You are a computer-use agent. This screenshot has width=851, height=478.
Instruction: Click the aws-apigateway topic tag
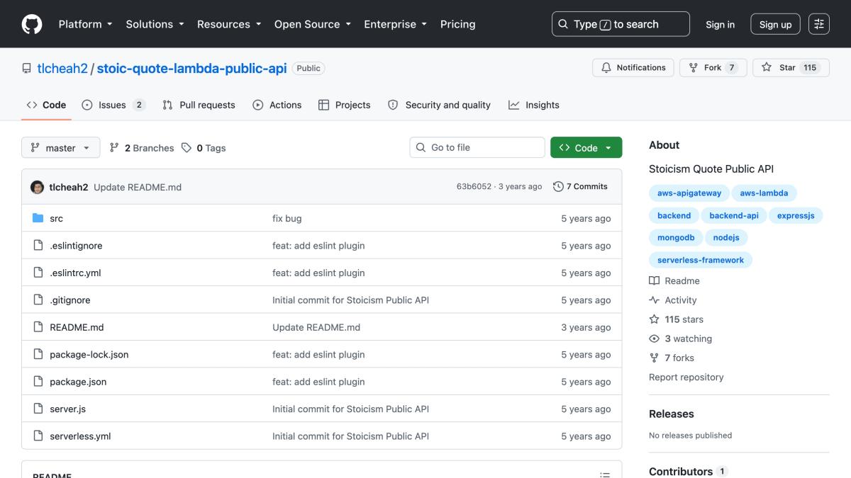pos(689,193)
